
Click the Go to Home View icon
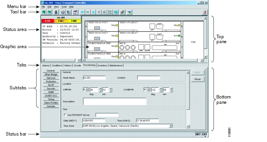coord(104,12)
